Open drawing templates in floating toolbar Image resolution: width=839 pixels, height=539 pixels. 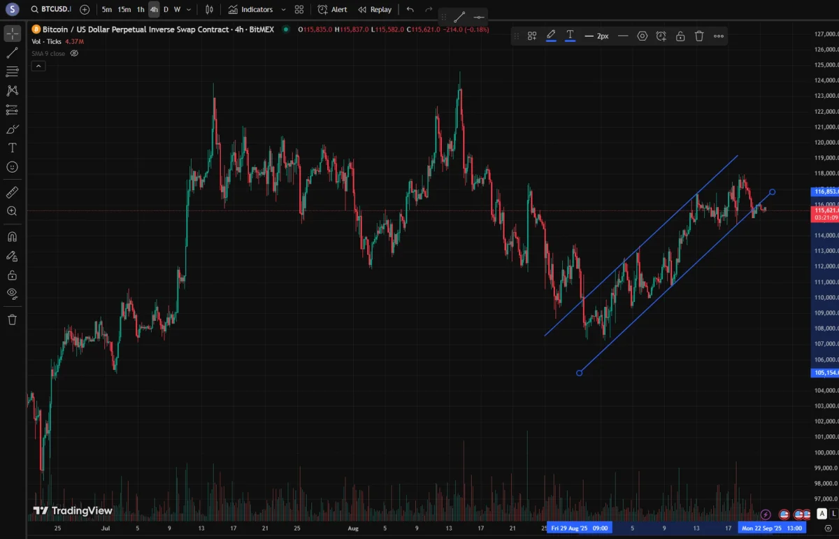tap(532, 36)
